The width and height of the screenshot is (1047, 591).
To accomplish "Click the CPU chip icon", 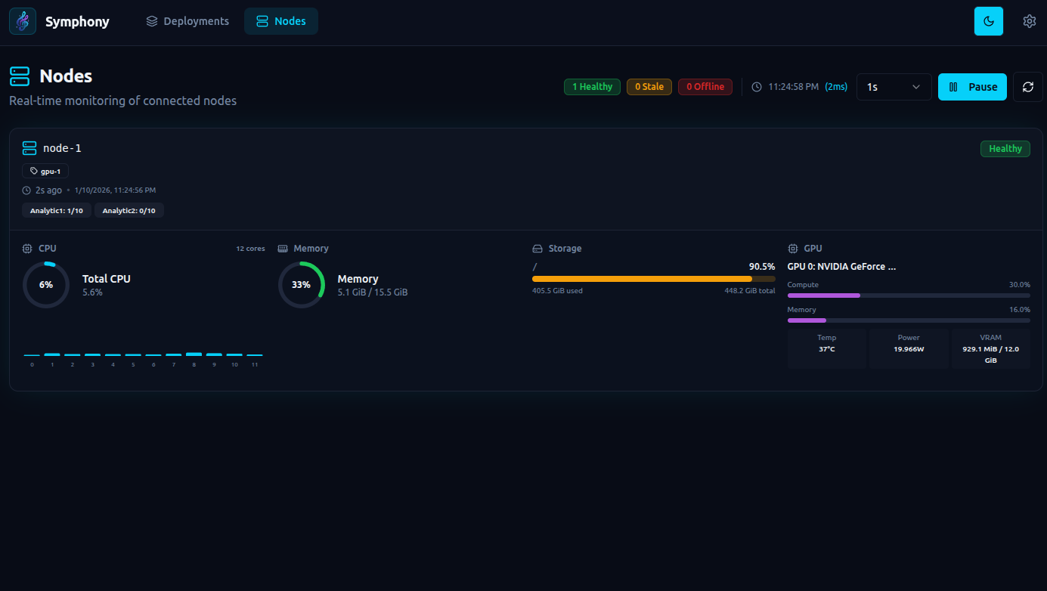I will pyautogui.click(x=27, y=249).
